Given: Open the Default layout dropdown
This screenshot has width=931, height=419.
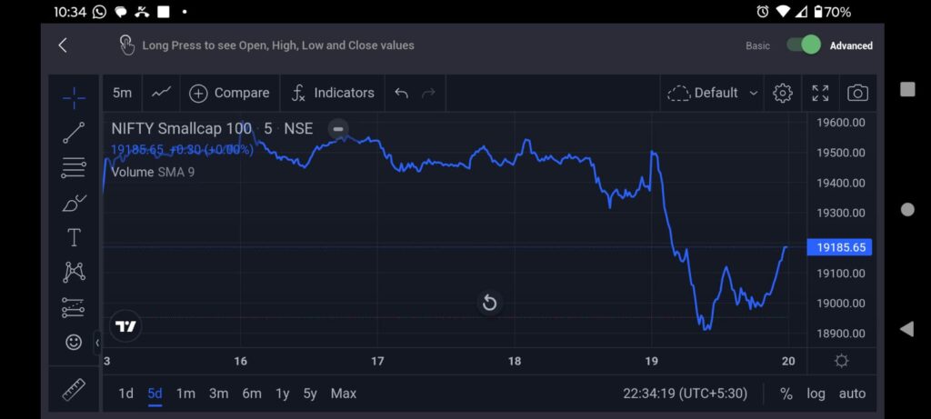Looking at the screenshot, I should [x=713, y=94].
